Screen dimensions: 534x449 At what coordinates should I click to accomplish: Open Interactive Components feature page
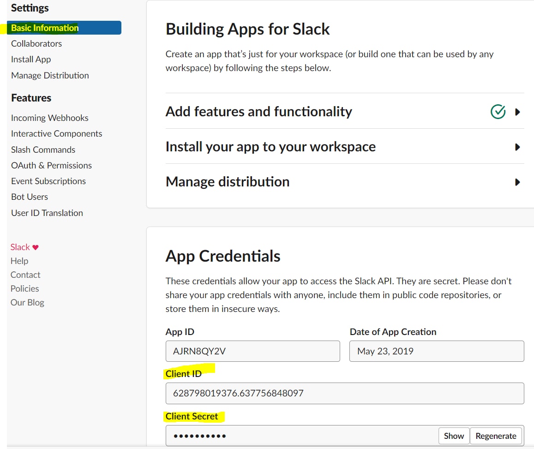coord(56,133)
